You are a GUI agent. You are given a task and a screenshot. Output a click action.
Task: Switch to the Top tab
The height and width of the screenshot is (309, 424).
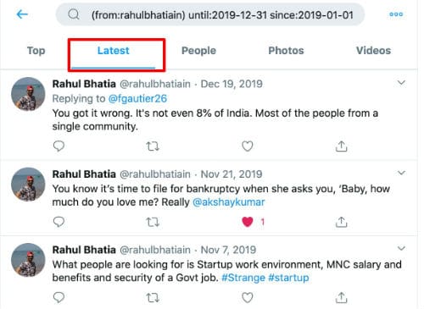point(36,51)
